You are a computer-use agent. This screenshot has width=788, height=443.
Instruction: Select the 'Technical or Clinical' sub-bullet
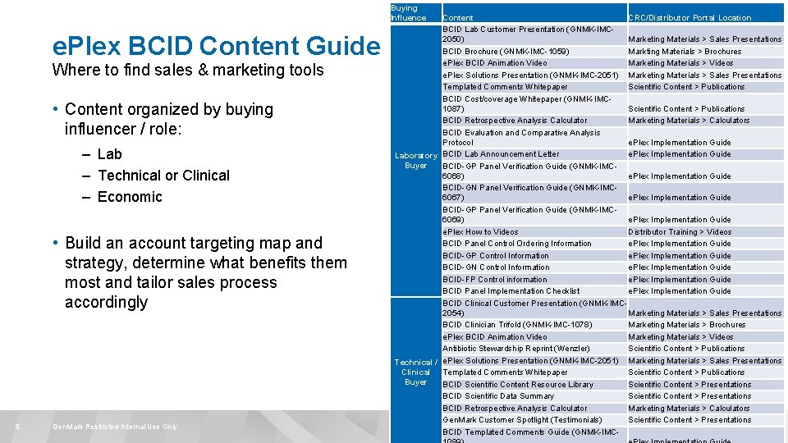coord(163,176)
